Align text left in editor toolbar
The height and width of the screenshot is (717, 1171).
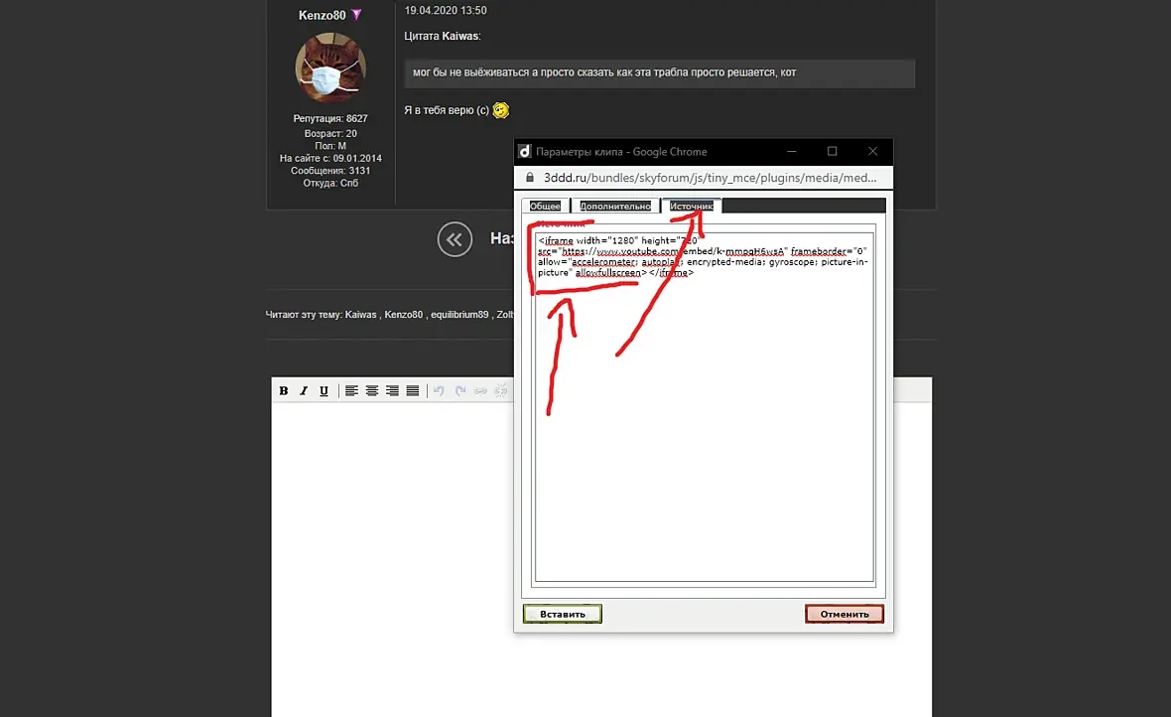[351, 390]
